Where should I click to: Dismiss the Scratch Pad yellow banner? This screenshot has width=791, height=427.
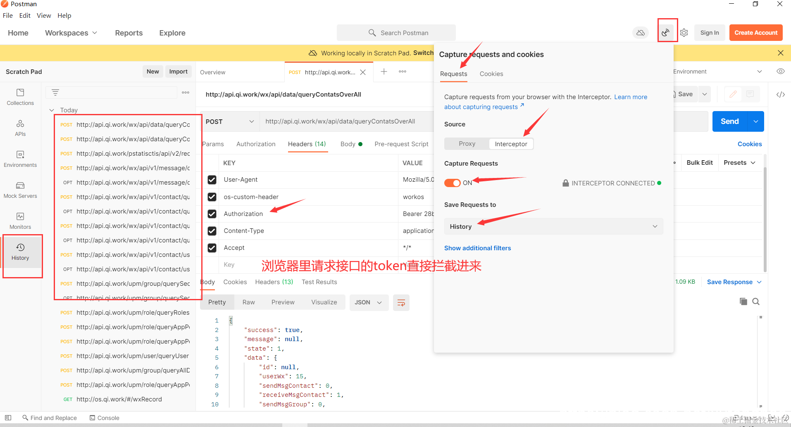[781, 53]
